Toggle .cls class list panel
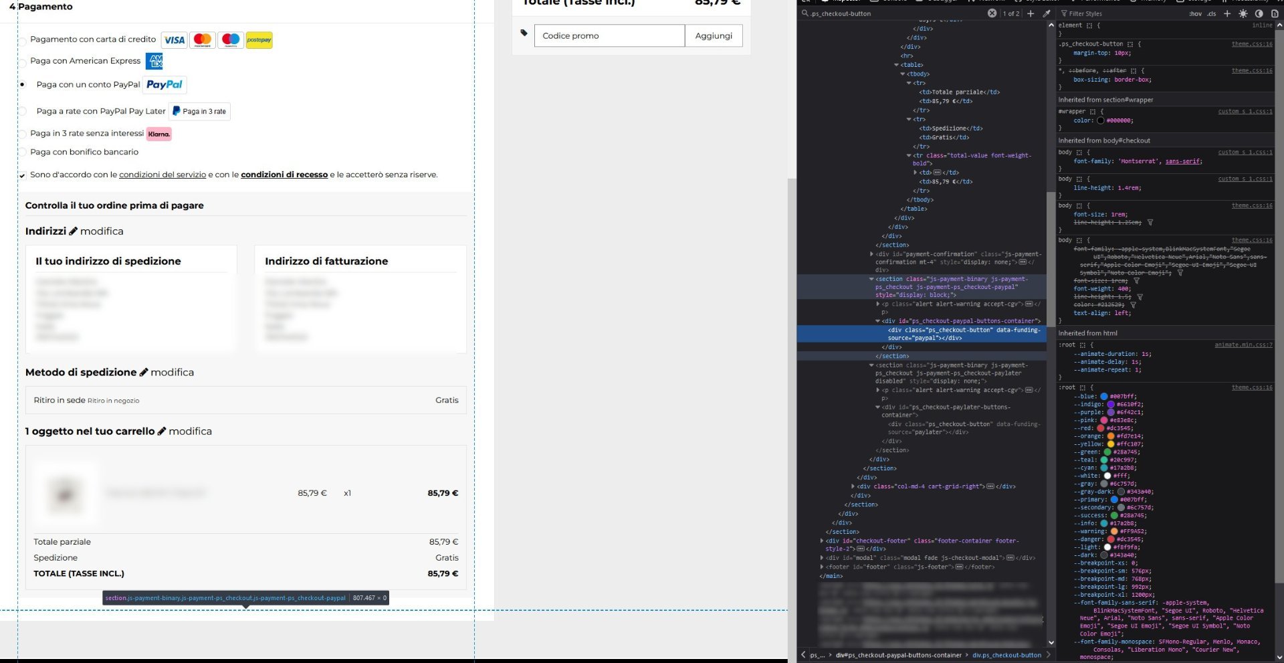Image resolution: width=1284 pixels, height=663 pixels. click(x=1211, y=13)
